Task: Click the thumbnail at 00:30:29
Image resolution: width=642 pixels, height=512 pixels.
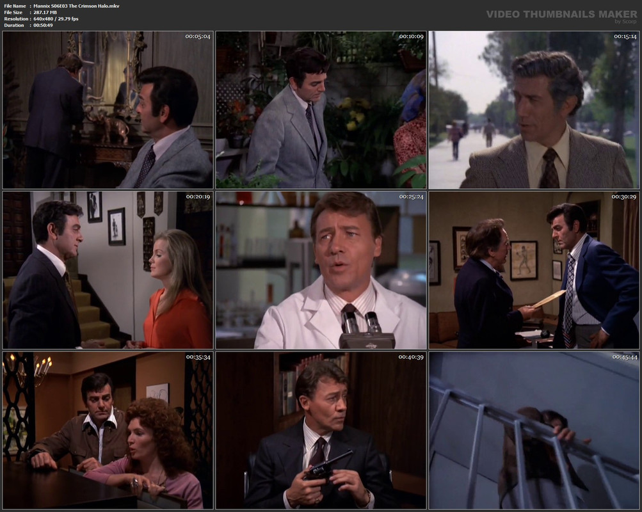Action: [534, 270]
